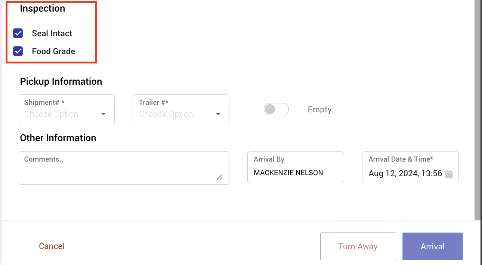Viewport: 482px width, 265px height.
Task: Click the Turn Away button
Action: coord(358,246)
